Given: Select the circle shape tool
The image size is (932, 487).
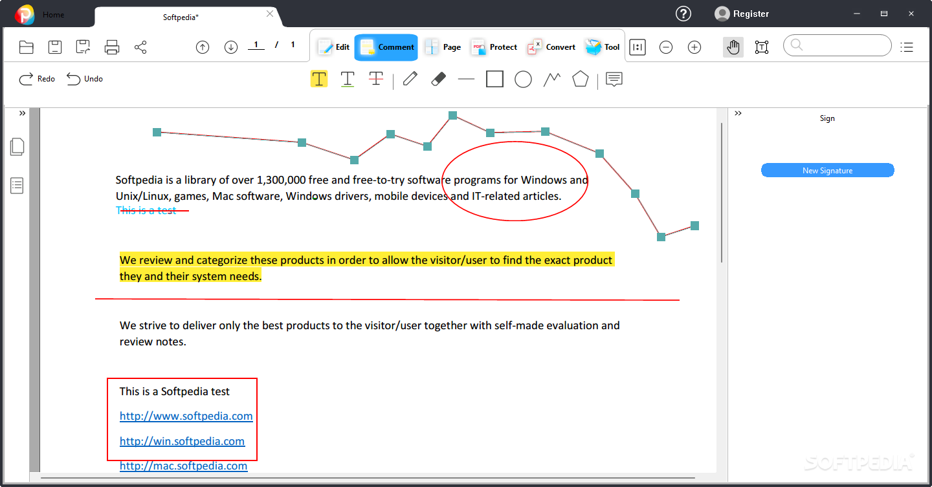Looking at the screenshot, I should click(523, 79).
